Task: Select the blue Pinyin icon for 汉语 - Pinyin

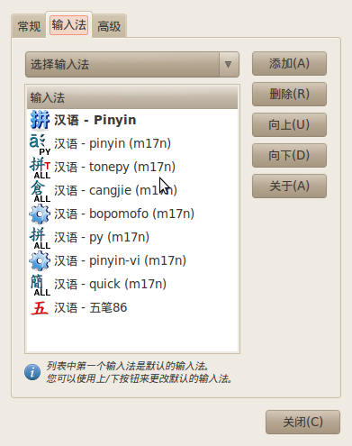Action: [40, 120]
